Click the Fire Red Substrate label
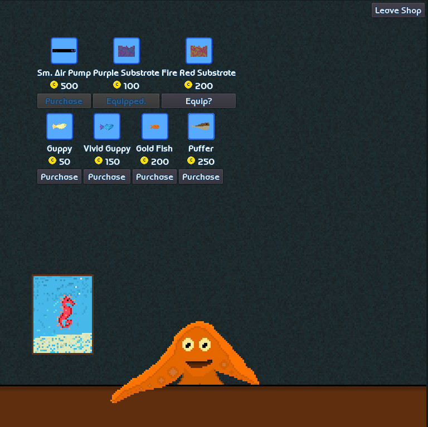 click(199, 73)
